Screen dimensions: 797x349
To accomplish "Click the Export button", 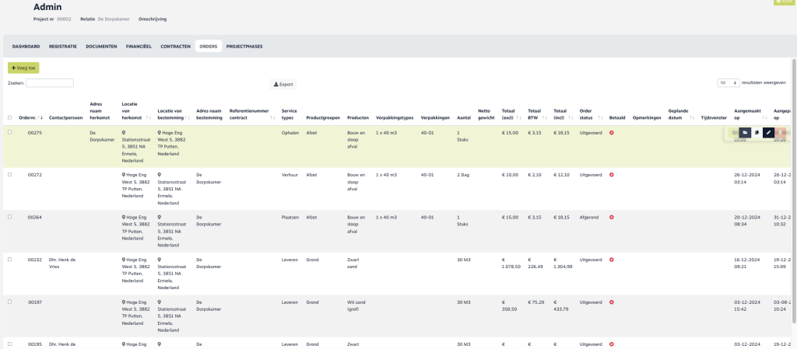I will tap(283, 84).
